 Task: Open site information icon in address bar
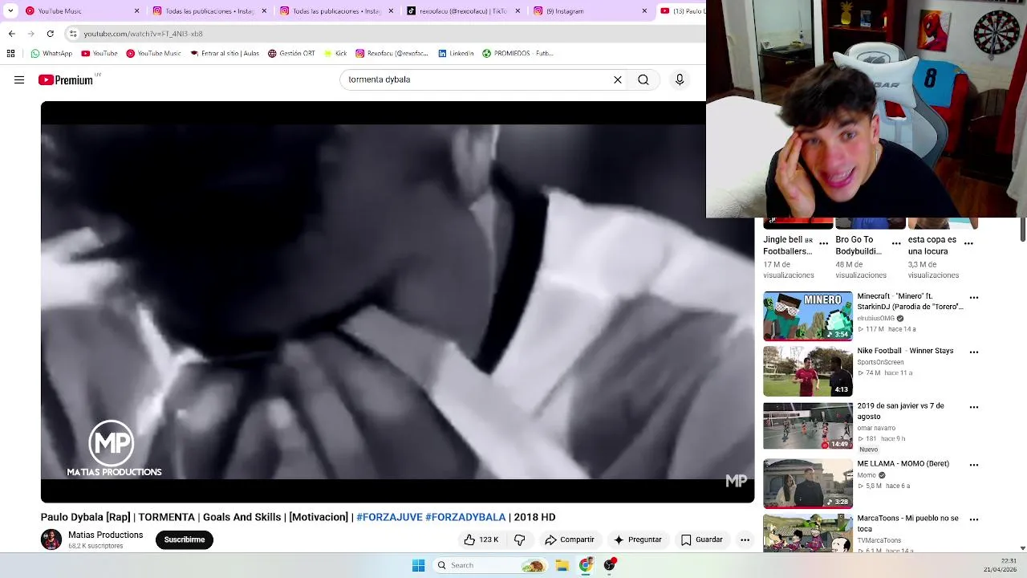[x=73, y=34]
